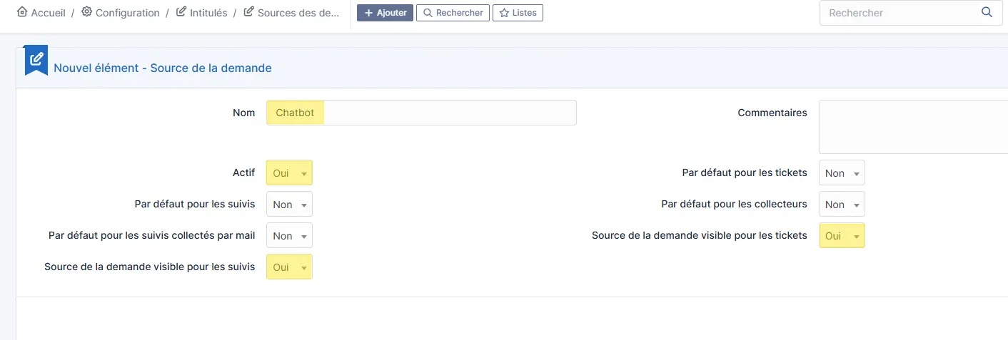Image resolution: width=1008 pixels, height=340 pixels.
Task: Click the Nom field containing Chatbot
Action: 421,113
